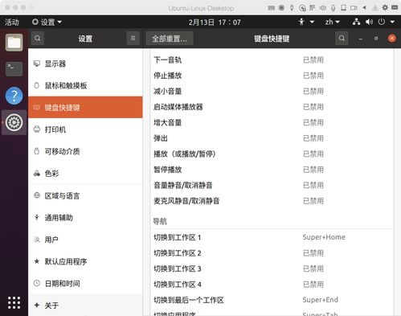Open the network status icon in top bar
This screenshot has width=401, height=316.
point(356,22)
